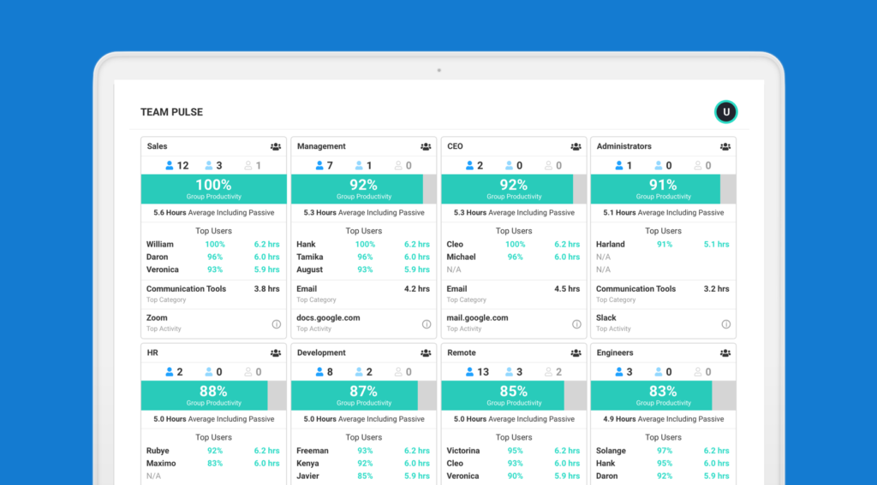
Task: Click the Development group members icon
Action: point(426,353)
